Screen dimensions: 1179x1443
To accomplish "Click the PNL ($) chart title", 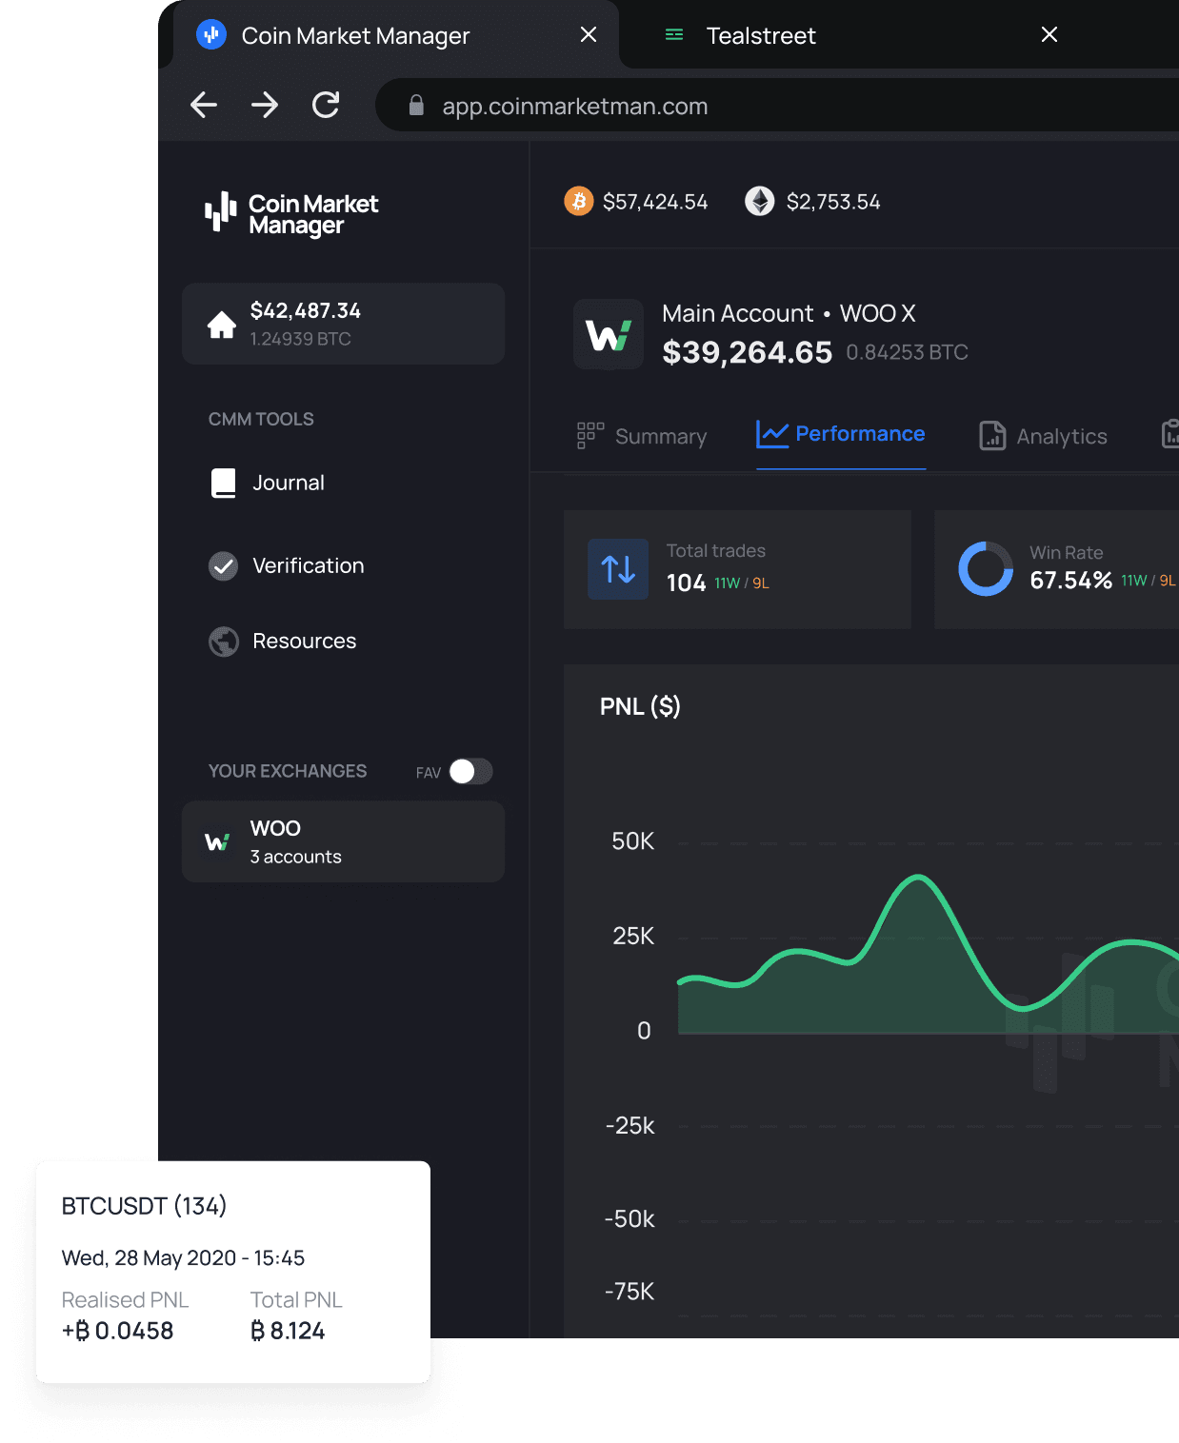I will coord(640,706).
